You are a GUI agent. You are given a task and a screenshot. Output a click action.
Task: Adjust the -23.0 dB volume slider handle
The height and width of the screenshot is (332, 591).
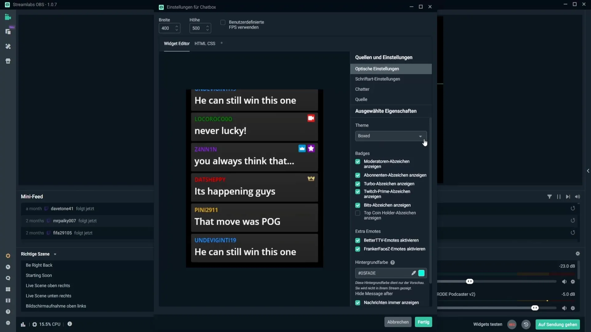(x=470, y=282)
